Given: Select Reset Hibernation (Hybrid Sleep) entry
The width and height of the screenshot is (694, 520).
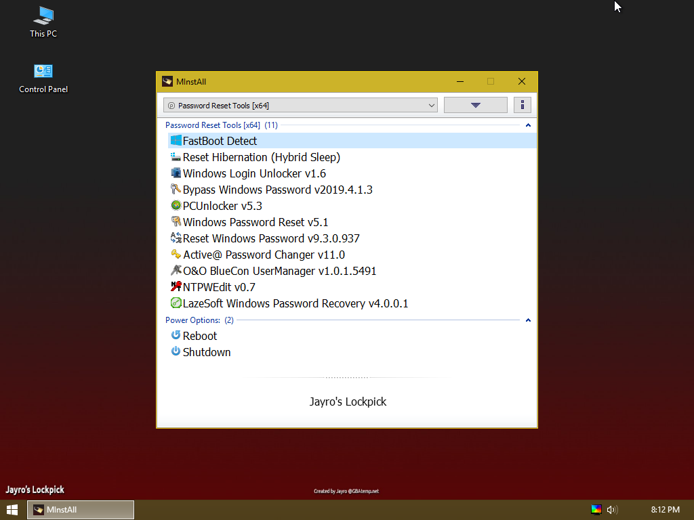Looking at the screenshot, I should tap(352, 157).
